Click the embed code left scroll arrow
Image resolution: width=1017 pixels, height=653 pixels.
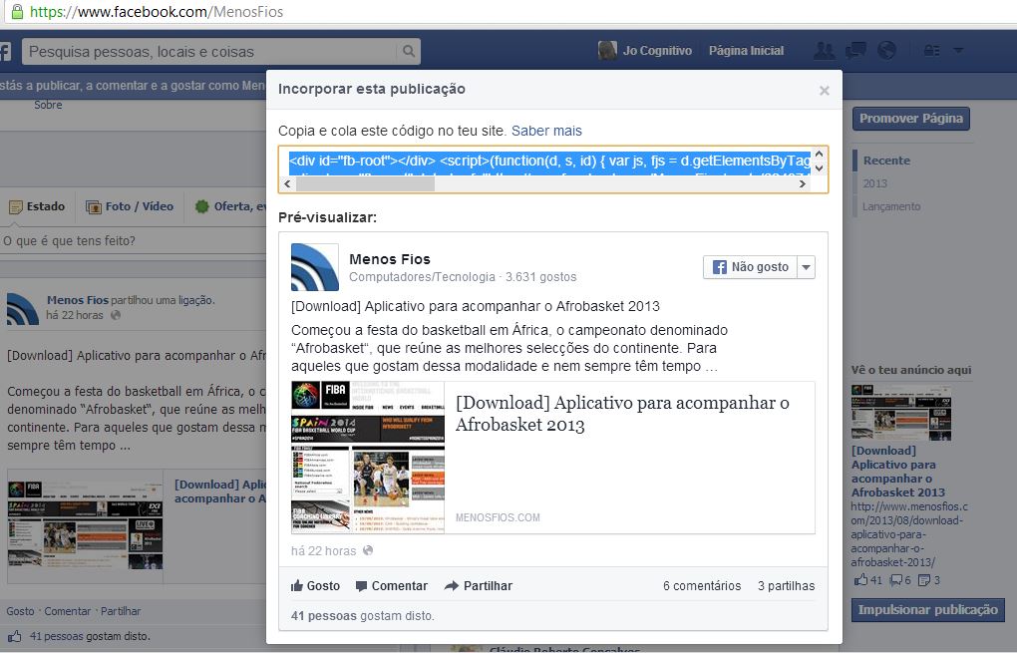[288, 184]
